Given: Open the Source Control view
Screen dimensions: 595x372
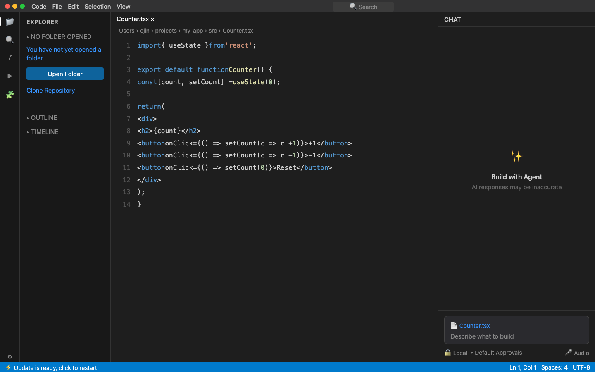Looking at the screenshot, I should [10, 58].
